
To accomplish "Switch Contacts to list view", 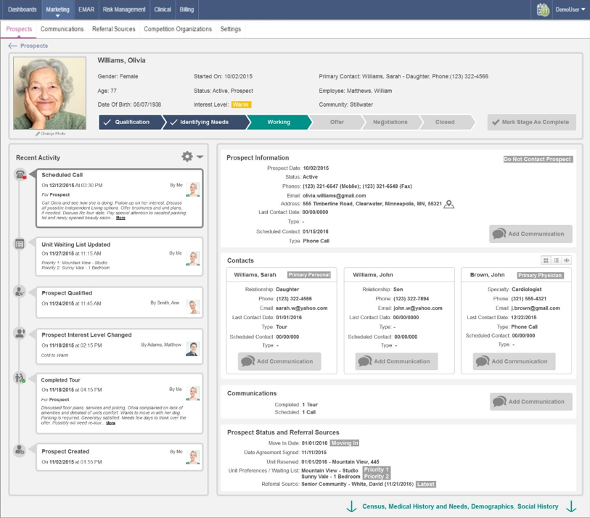I will pyautogui.click(x=556, y=260).
